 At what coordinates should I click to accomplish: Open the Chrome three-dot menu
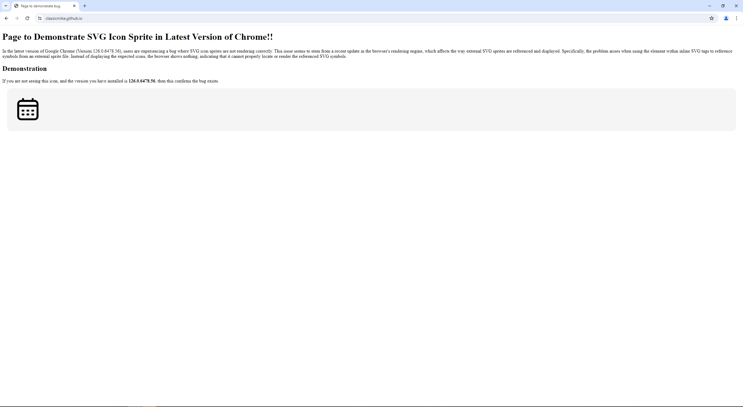click(x=736, y=18)
